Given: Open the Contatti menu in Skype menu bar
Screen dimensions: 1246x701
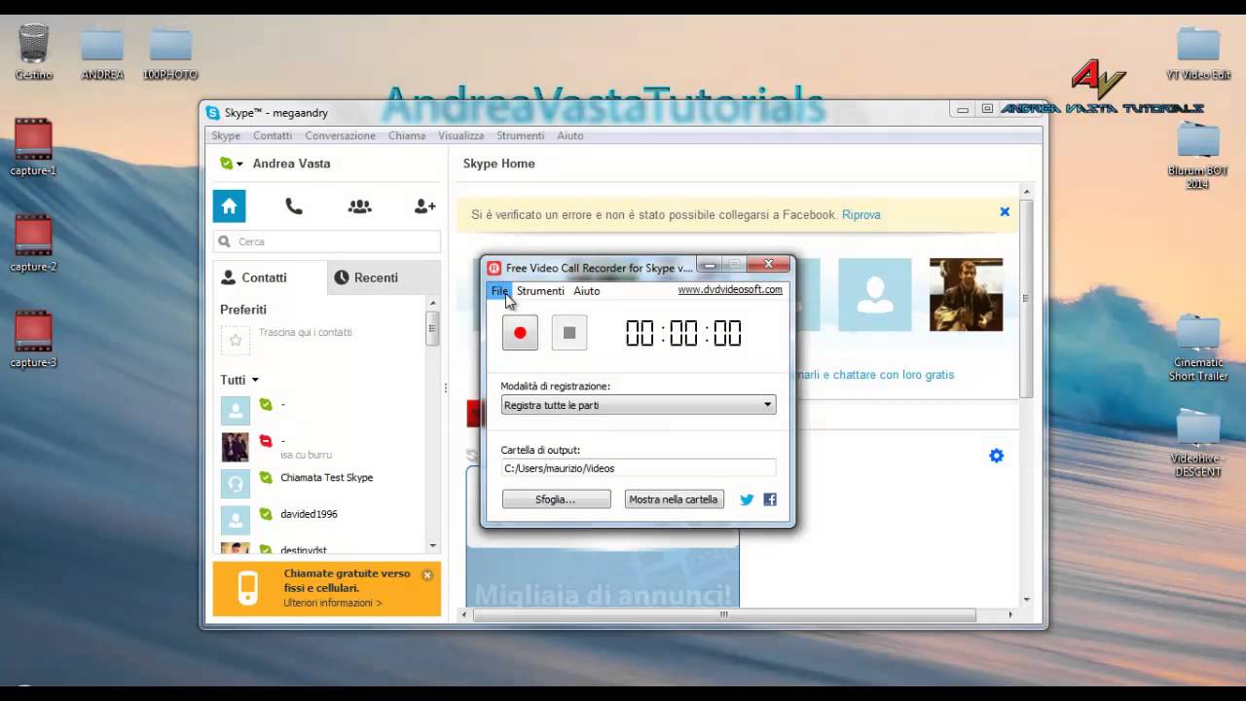Looking at the screenshot, I should (x=273, y=136).
